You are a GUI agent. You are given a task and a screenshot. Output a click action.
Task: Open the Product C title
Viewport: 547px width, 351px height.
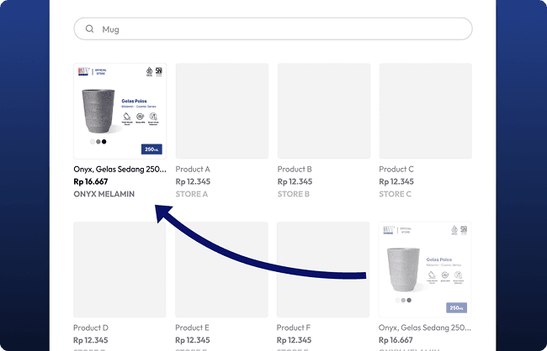(396, 170)
